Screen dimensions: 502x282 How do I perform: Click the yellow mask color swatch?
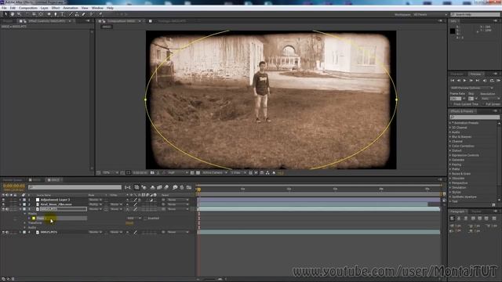pyautogui.click(x=34, y=219)
